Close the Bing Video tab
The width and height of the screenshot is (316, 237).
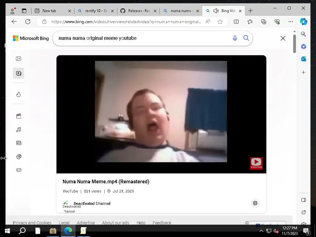[x=240, y=11]
